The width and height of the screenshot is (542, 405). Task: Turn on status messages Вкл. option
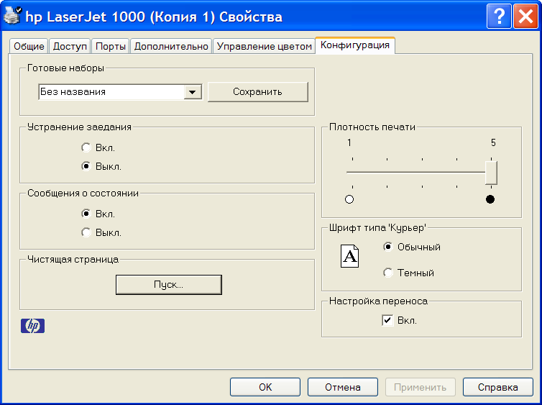tap(86, 214)
